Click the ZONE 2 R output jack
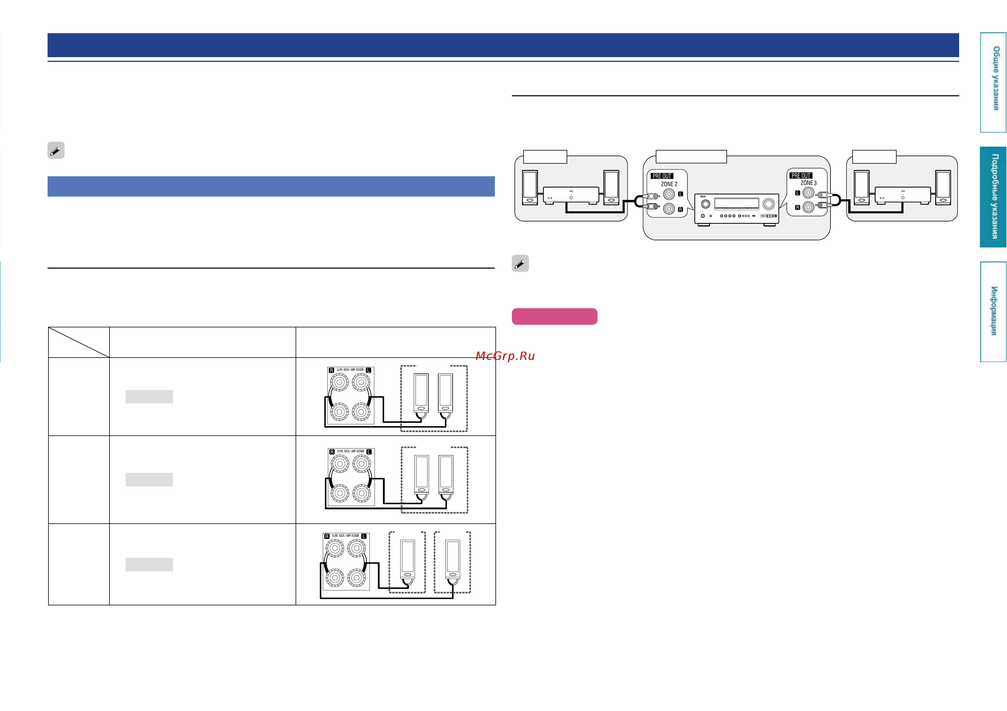Viewport: 1007px width, 711px height. (x=669, y=209)
